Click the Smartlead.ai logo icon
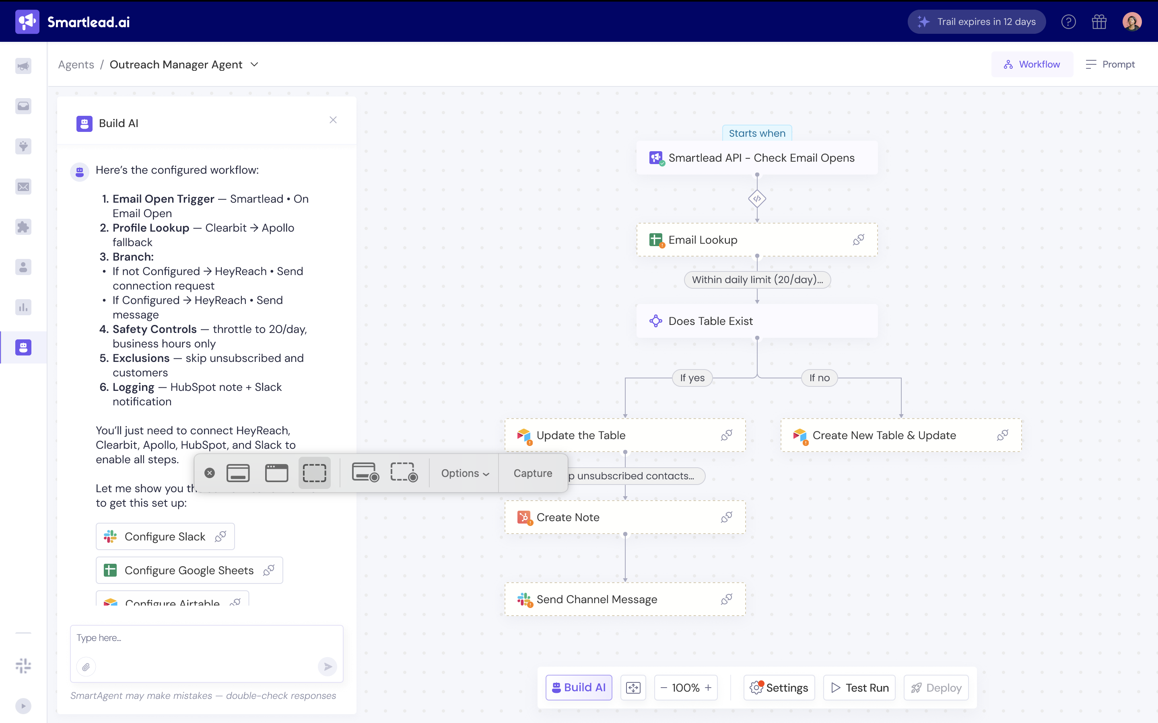The height and width of the screenshot is (723, 1158). click(27, 22)
